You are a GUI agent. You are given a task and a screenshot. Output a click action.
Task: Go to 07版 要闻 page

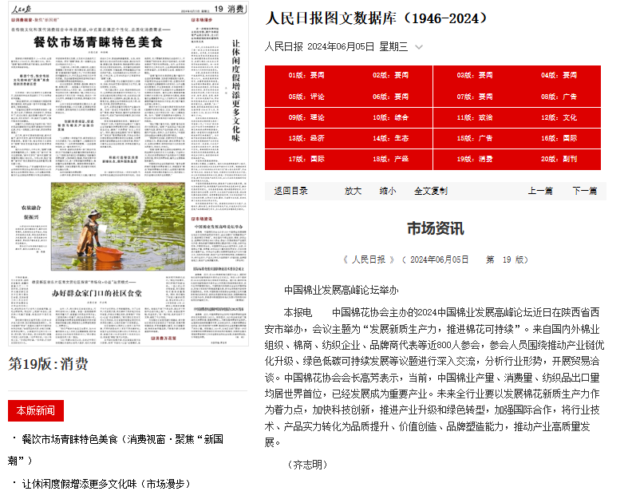pos(475,97)
